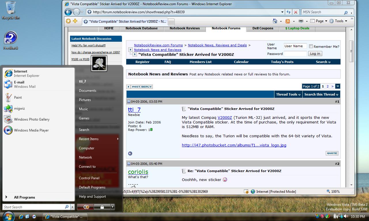This screenshot has width=369, height=221.
Task: Click the zoom level icon in status bar
Action: coord(328,191)
